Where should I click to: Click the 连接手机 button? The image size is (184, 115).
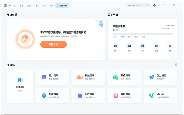tap(53, 44)
